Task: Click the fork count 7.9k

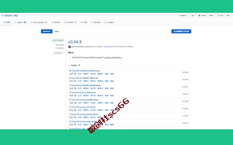Action: [228, 16]
